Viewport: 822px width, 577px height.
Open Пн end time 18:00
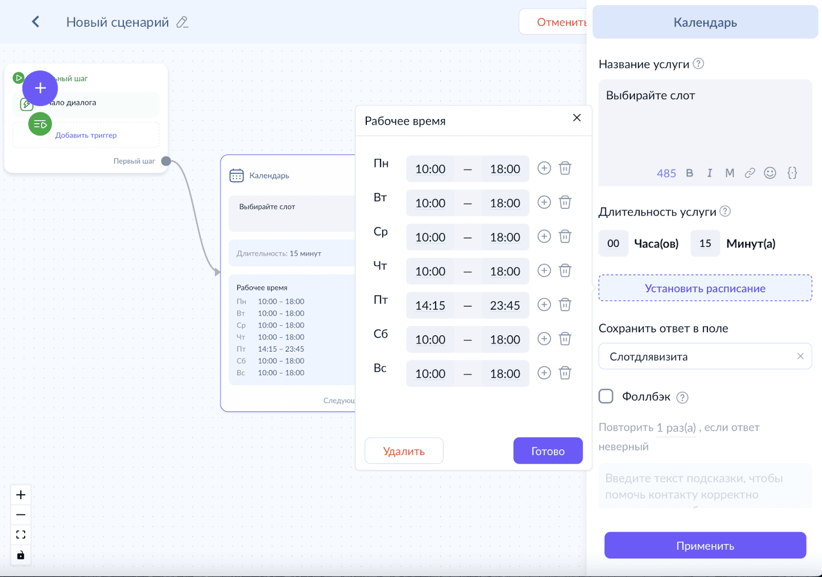coord(505,169)
